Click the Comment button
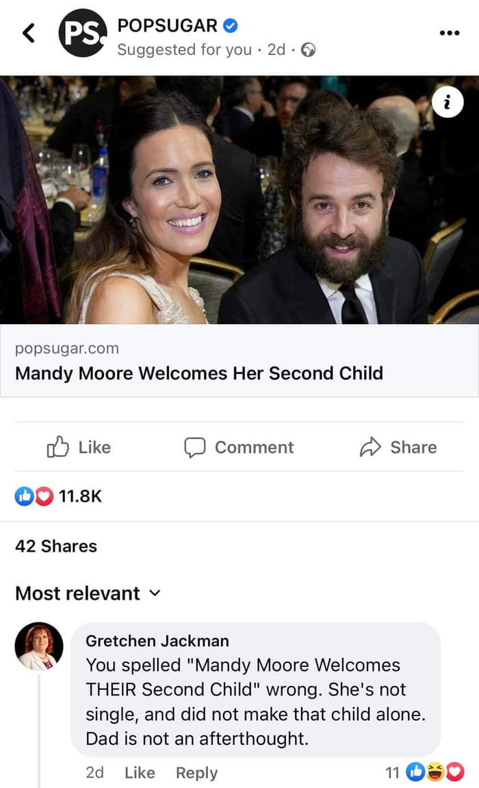The height and width of the screenshot is (788, 479). point(238,447)
